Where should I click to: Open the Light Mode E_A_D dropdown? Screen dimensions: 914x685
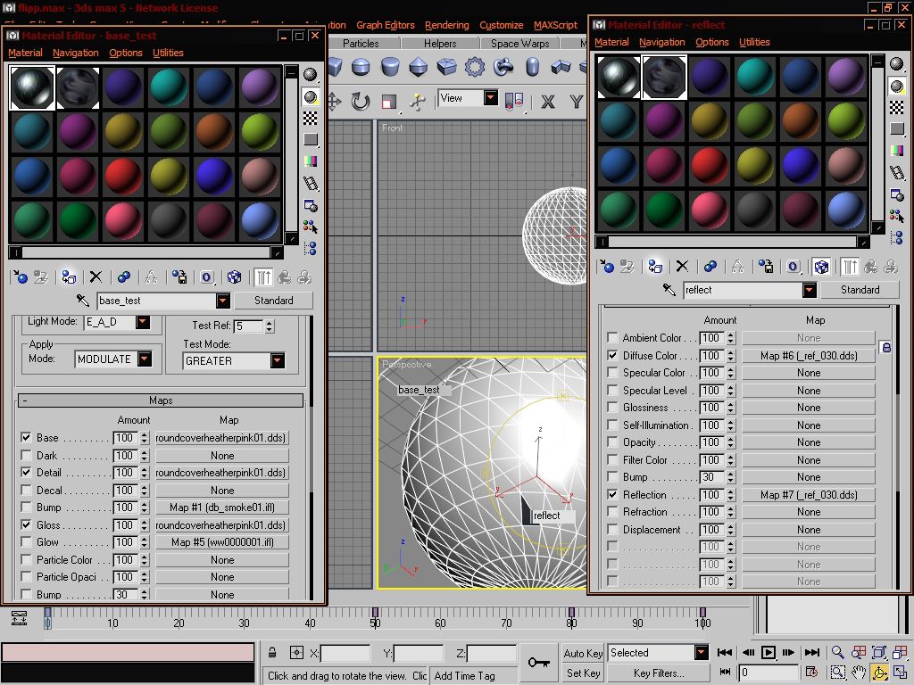(143, 321)
